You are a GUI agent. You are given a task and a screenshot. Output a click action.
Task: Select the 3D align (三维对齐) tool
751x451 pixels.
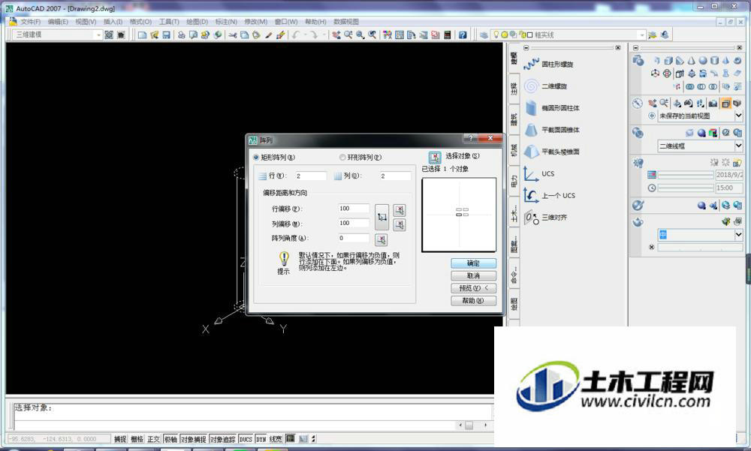coord(545,218)
